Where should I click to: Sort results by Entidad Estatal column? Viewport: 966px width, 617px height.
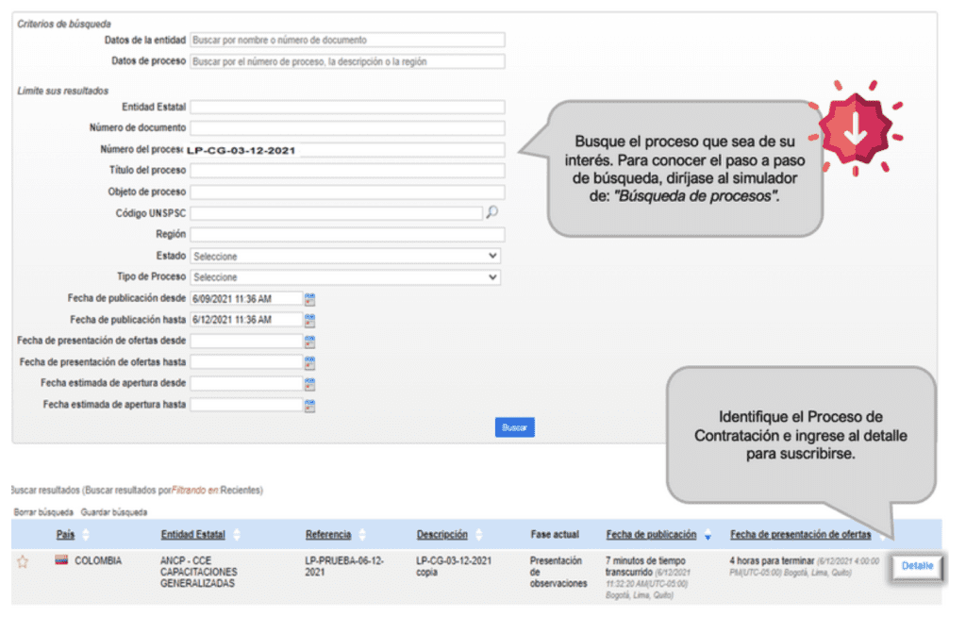click(192, 534)
